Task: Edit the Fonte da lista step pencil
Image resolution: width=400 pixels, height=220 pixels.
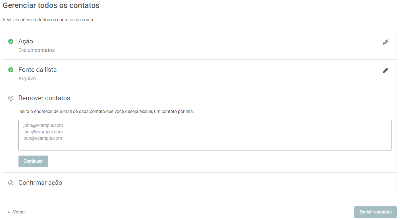Action: pos(386,70)
